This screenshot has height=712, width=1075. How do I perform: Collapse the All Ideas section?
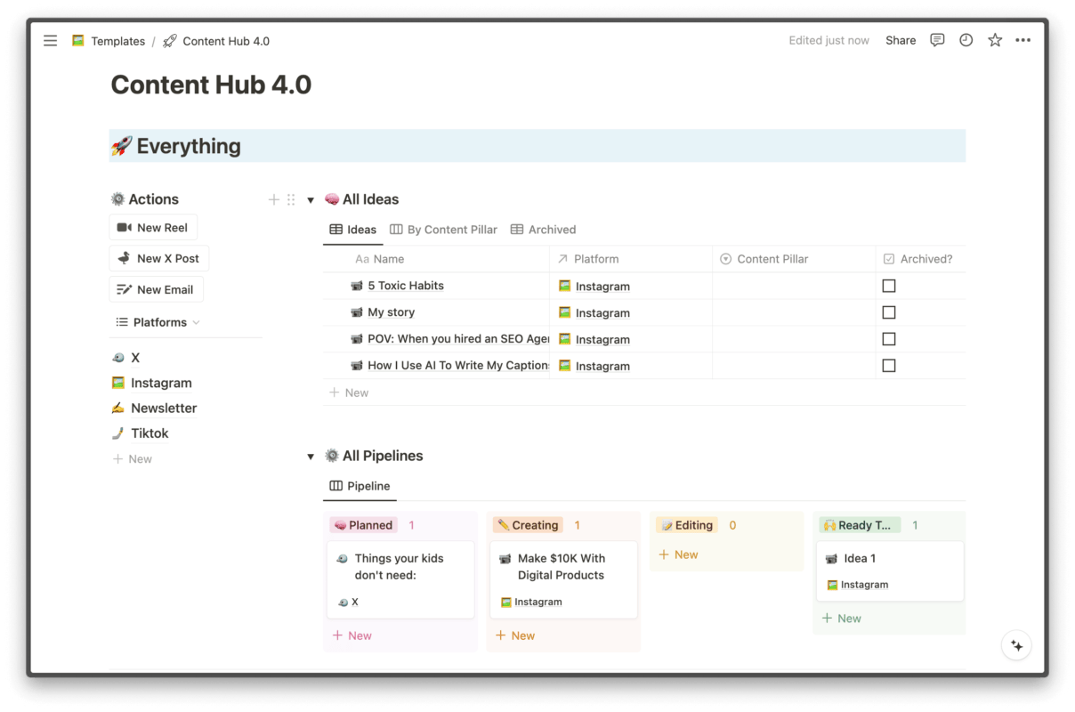(x=311, y=199)
